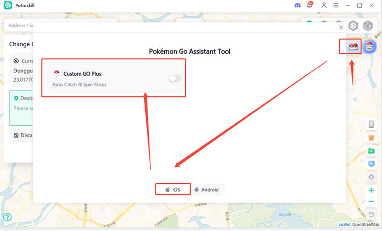
Task: Zoom in on the map
Action: [371, 190]
